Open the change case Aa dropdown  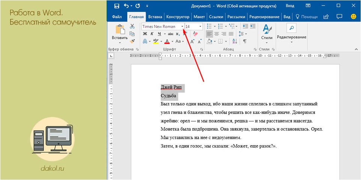pos(180,41)
